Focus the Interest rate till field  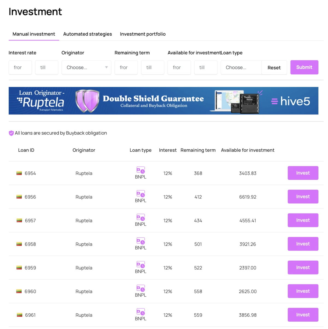coord(47,67)
